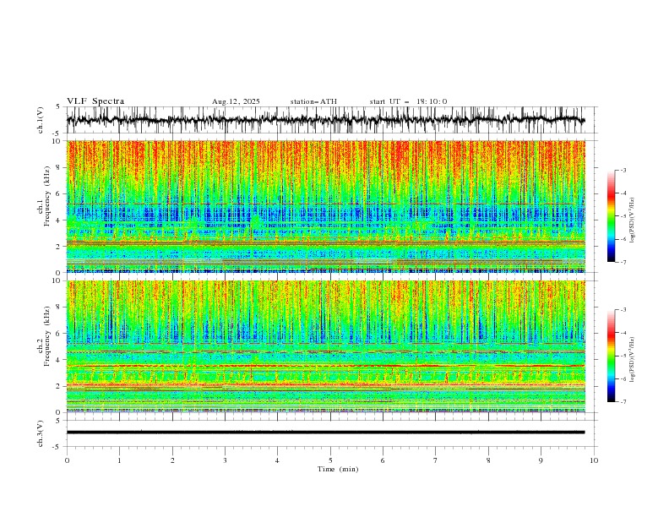
Task: Click the 'station=ATH' label
Action: tap(313, 101)
